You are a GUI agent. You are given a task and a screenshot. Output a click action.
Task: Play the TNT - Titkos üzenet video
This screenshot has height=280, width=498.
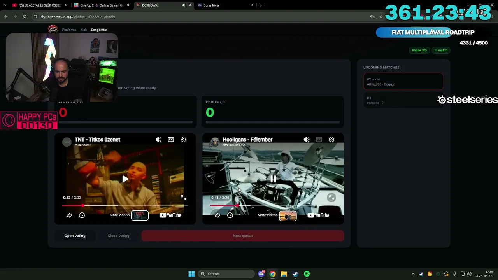(125, 179)
